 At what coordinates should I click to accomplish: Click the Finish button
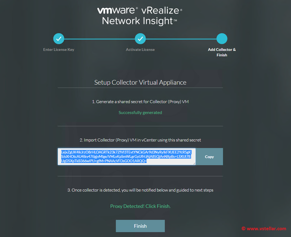pyautogui.click(x=140, y=226)
